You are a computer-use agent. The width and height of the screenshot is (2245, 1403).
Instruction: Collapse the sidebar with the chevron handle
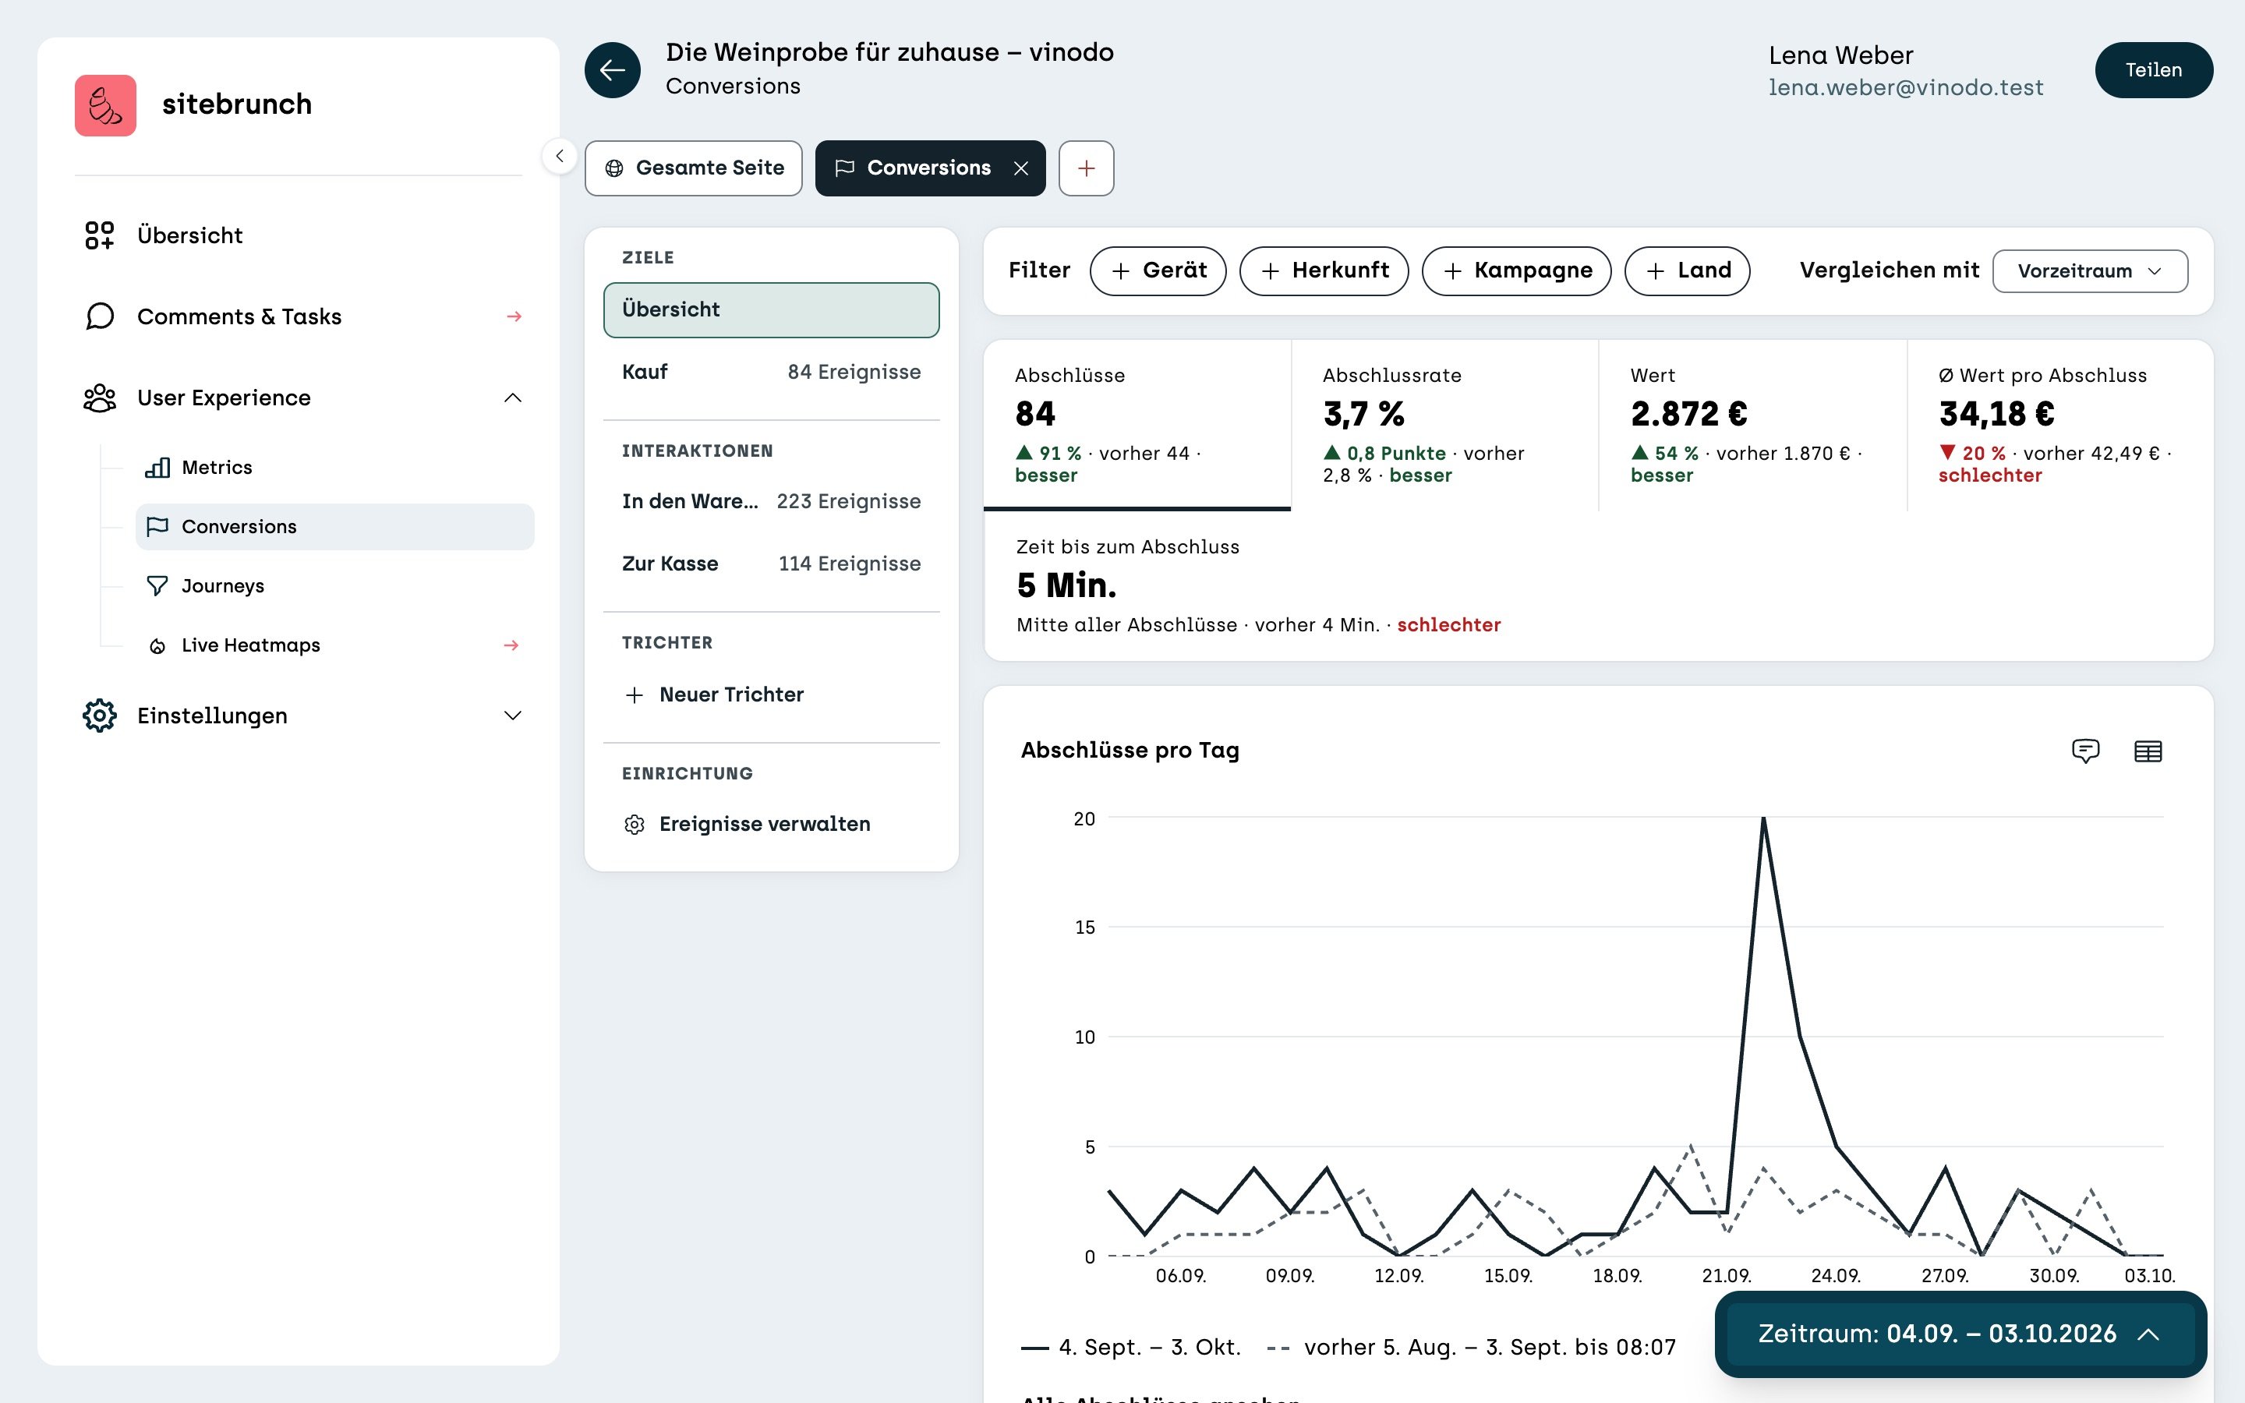pos(560,156)
